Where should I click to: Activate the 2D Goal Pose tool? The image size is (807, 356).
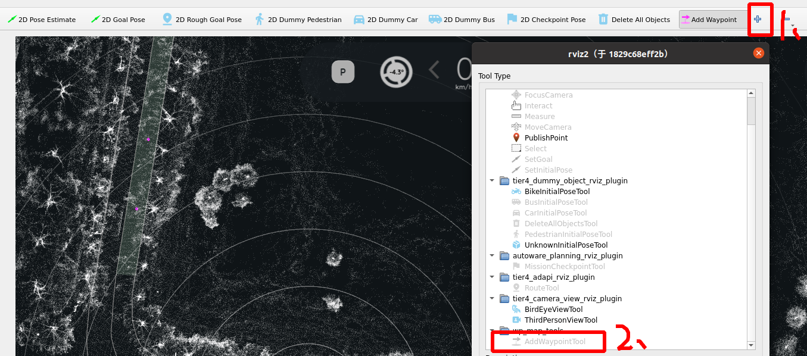118,20
